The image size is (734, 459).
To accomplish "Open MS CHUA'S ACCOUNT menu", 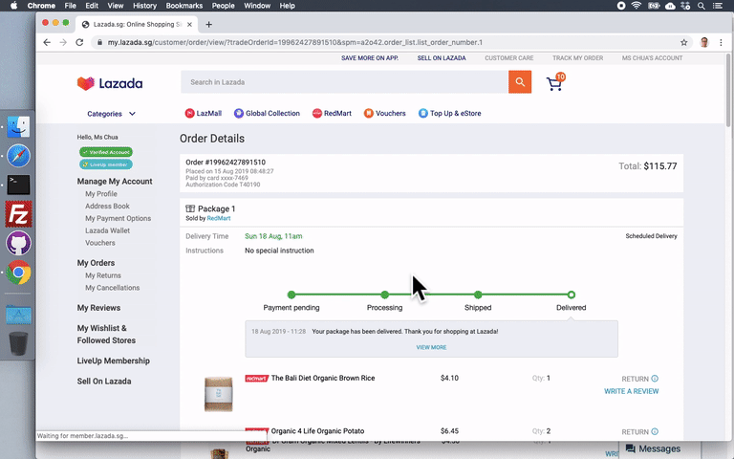I will click(x=652, y=58).
